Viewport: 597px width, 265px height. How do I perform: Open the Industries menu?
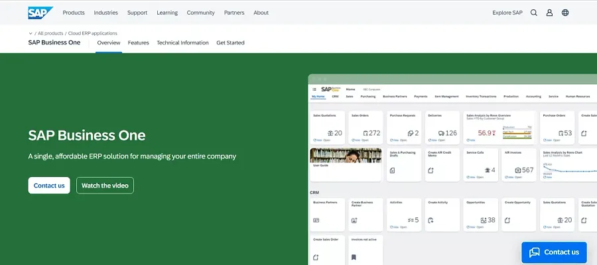(106, 13)
